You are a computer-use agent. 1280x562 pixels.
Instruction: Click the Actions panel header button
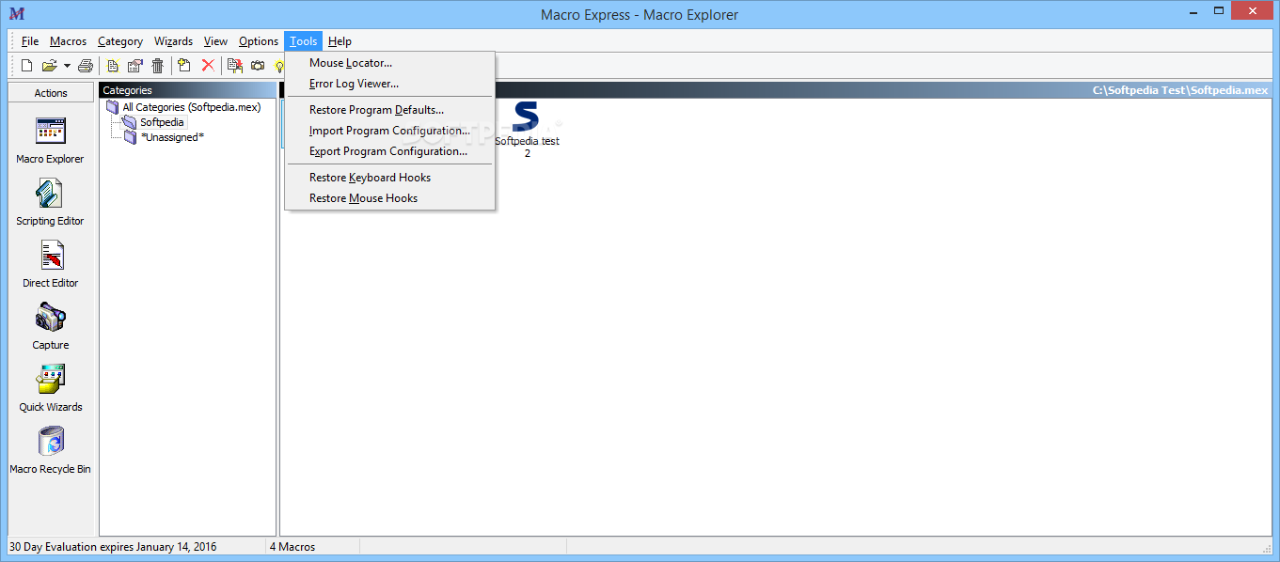51,93
